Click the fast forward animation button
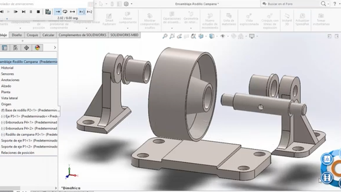Viewport: 341px width, 192px height. pyautogui.click(x=16, y=12)
